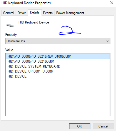Switch to the General tab

(9, 13)
